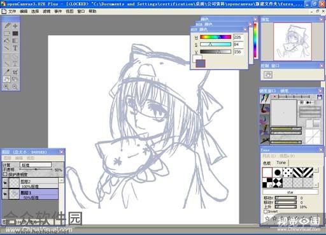Pick the paint bucket fill tool
This screenshot has width=326, height=235.
pos(7,41)
